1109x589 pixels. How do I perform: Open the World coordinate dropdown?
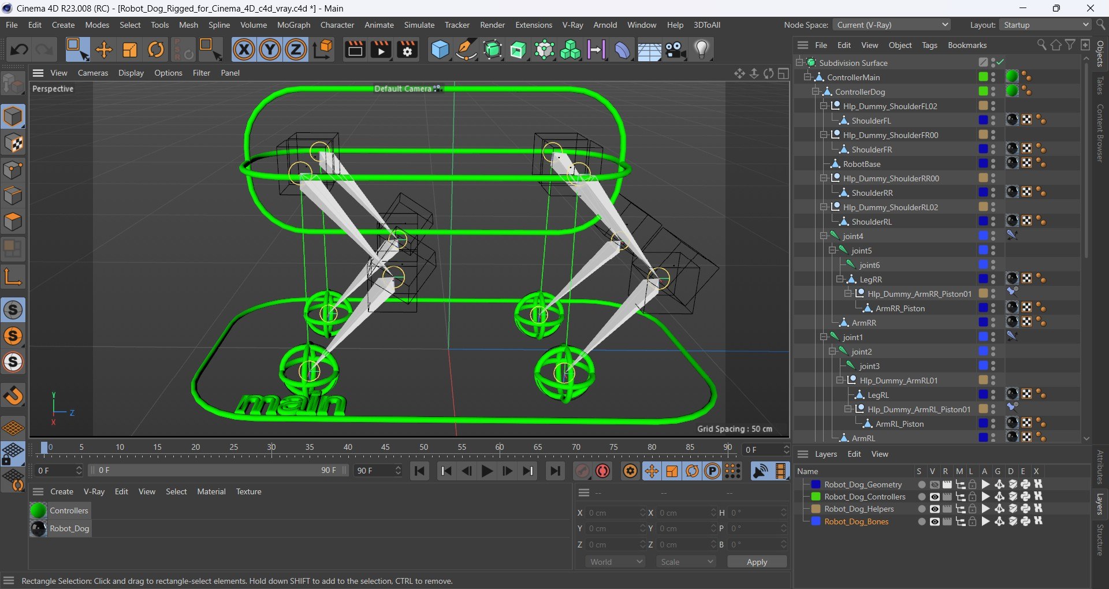(615, 562)
